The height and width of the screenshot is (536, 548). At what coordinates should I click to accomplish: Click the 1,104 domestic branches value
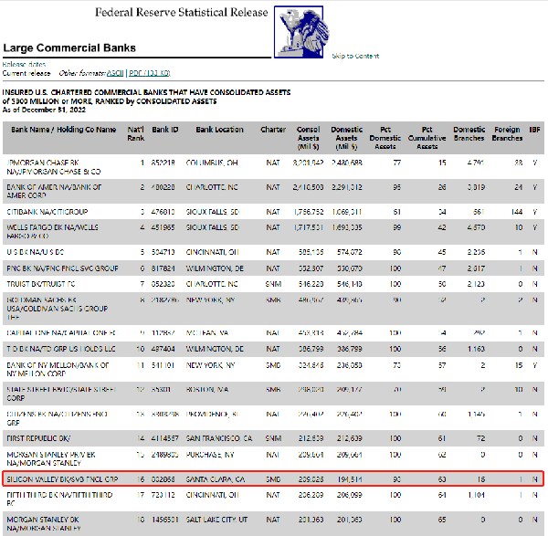(x=476, y=495)
